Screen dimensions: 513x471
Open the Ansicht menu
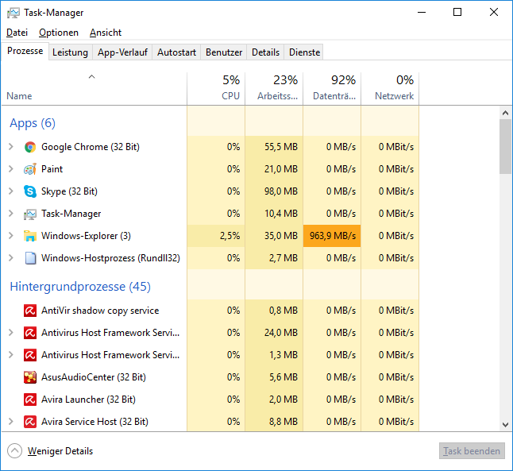(x=106, y=33)
